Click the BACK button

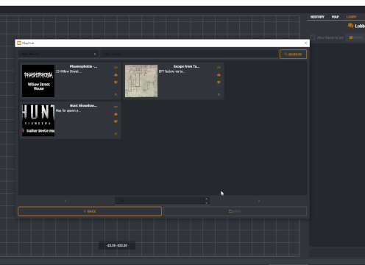90,211
